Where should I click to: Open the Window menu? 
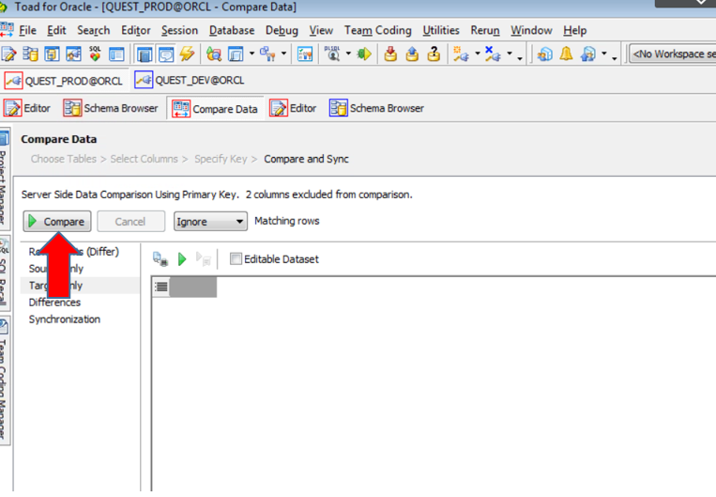(531, 31)
